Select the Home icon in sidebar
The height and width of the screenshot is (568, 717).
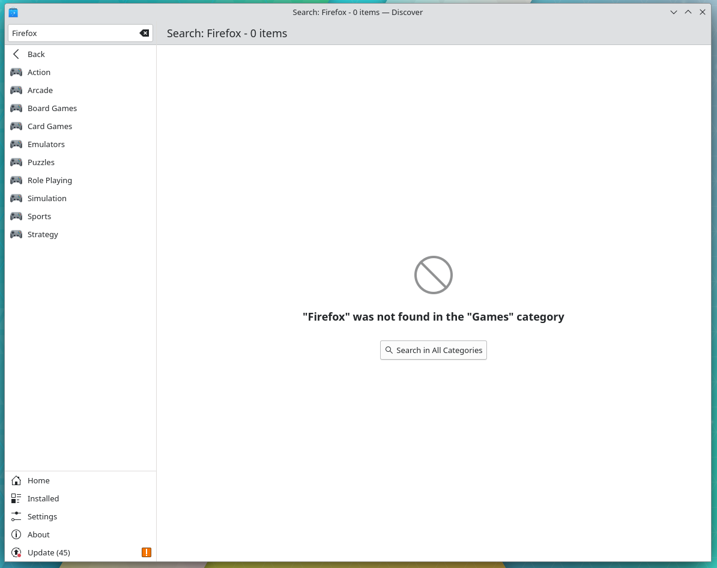tap(16, 480)
